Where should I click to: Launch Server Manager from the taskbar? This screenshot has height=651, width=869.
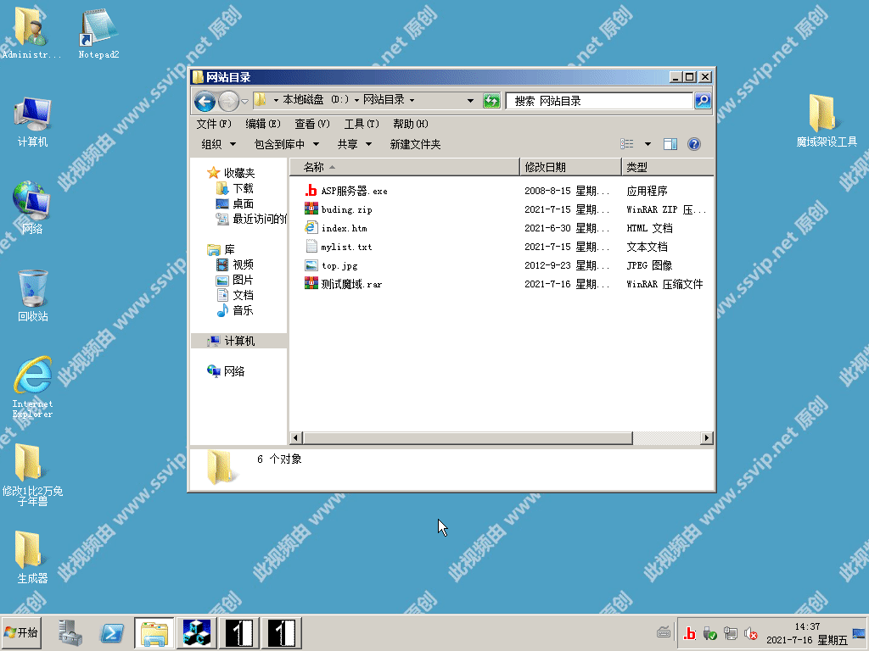(70, 632)
